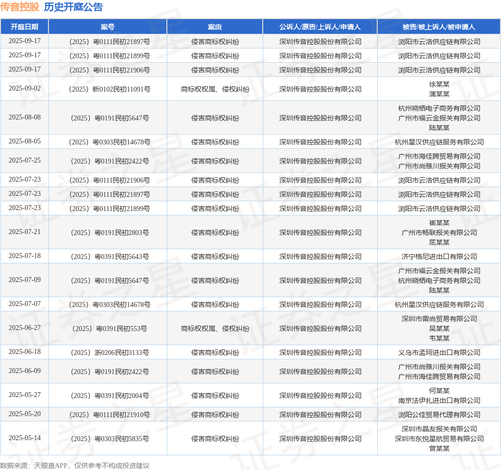
Task: Click 陆某某 in the 2025-07-09 row
Action: click(439, 290)
